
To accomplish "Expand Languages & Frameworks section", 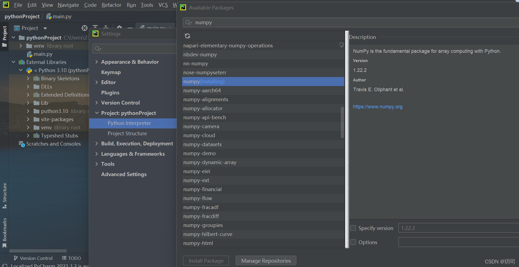I will pos(97,154).
